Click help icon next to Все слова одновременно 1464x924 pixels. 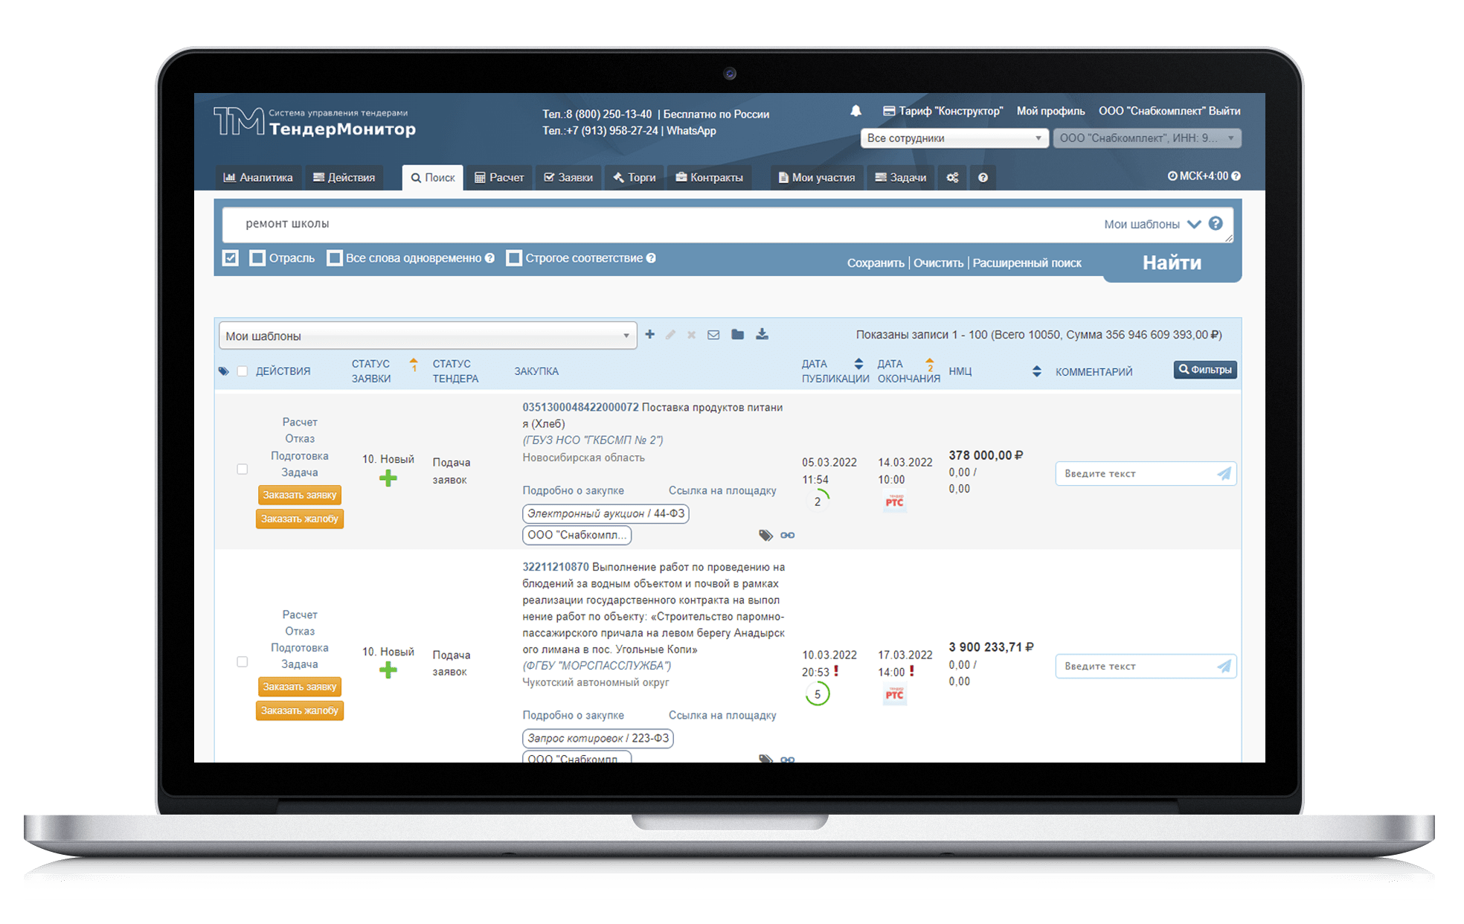(x=489, y=258)
